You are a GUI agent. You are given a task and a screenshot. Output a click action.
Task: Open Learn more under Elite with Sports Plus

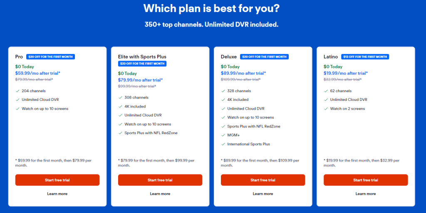pyautogui.click(x=160, y=194)
